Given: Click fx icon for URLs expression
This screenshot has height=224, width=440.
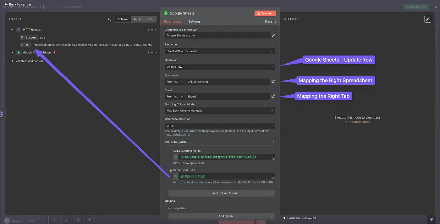Looking at the screenshot, I should pyautogui.click(x=176, y=157).
